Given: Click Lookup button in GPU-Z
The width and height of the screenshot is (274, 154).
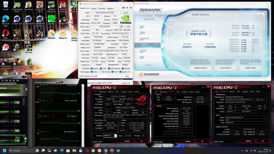Looking at the screenshot, I should [x=126, y=13].
